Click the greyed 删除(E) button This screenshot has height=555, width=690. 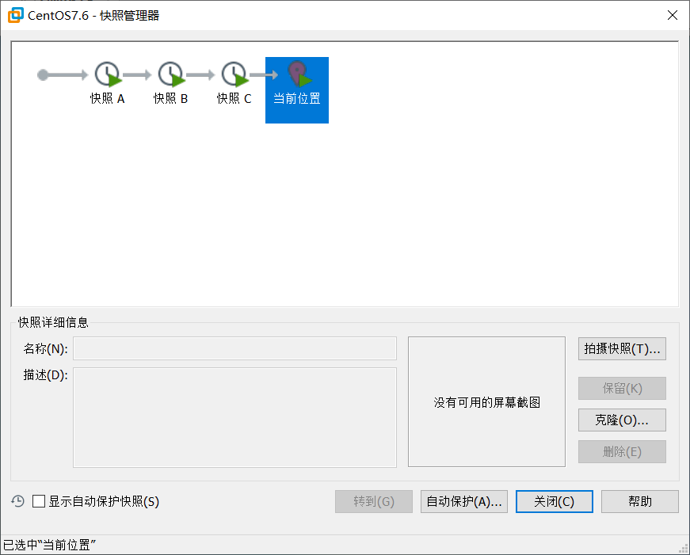click(622, 451)
